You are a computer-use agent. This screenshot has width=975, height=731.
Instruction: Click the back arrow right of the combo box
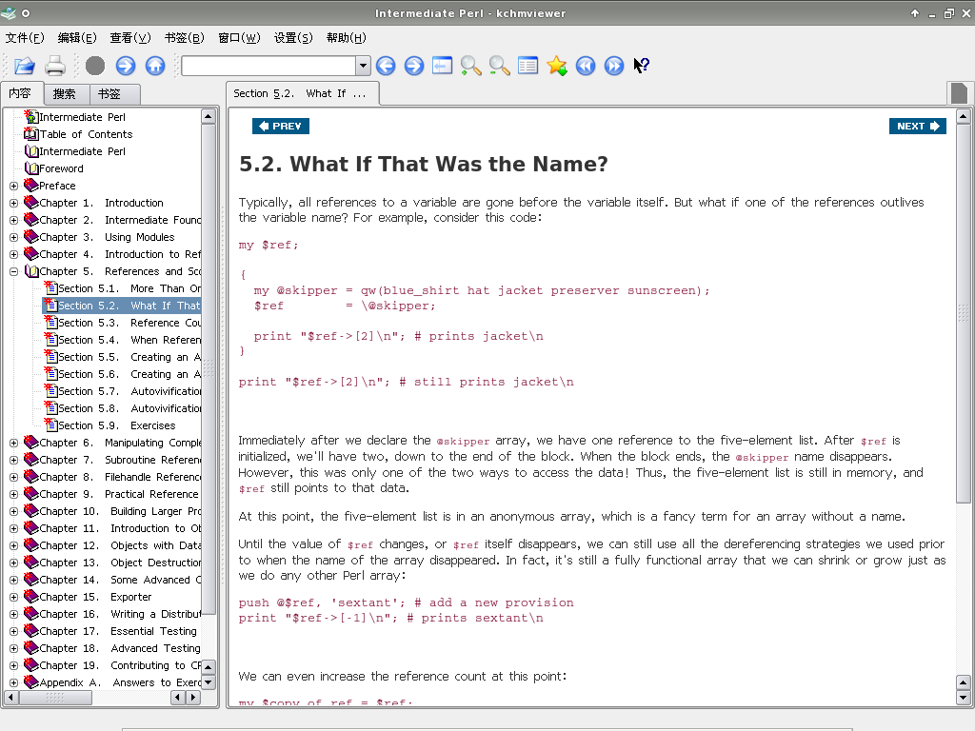[x=386, y=66]
